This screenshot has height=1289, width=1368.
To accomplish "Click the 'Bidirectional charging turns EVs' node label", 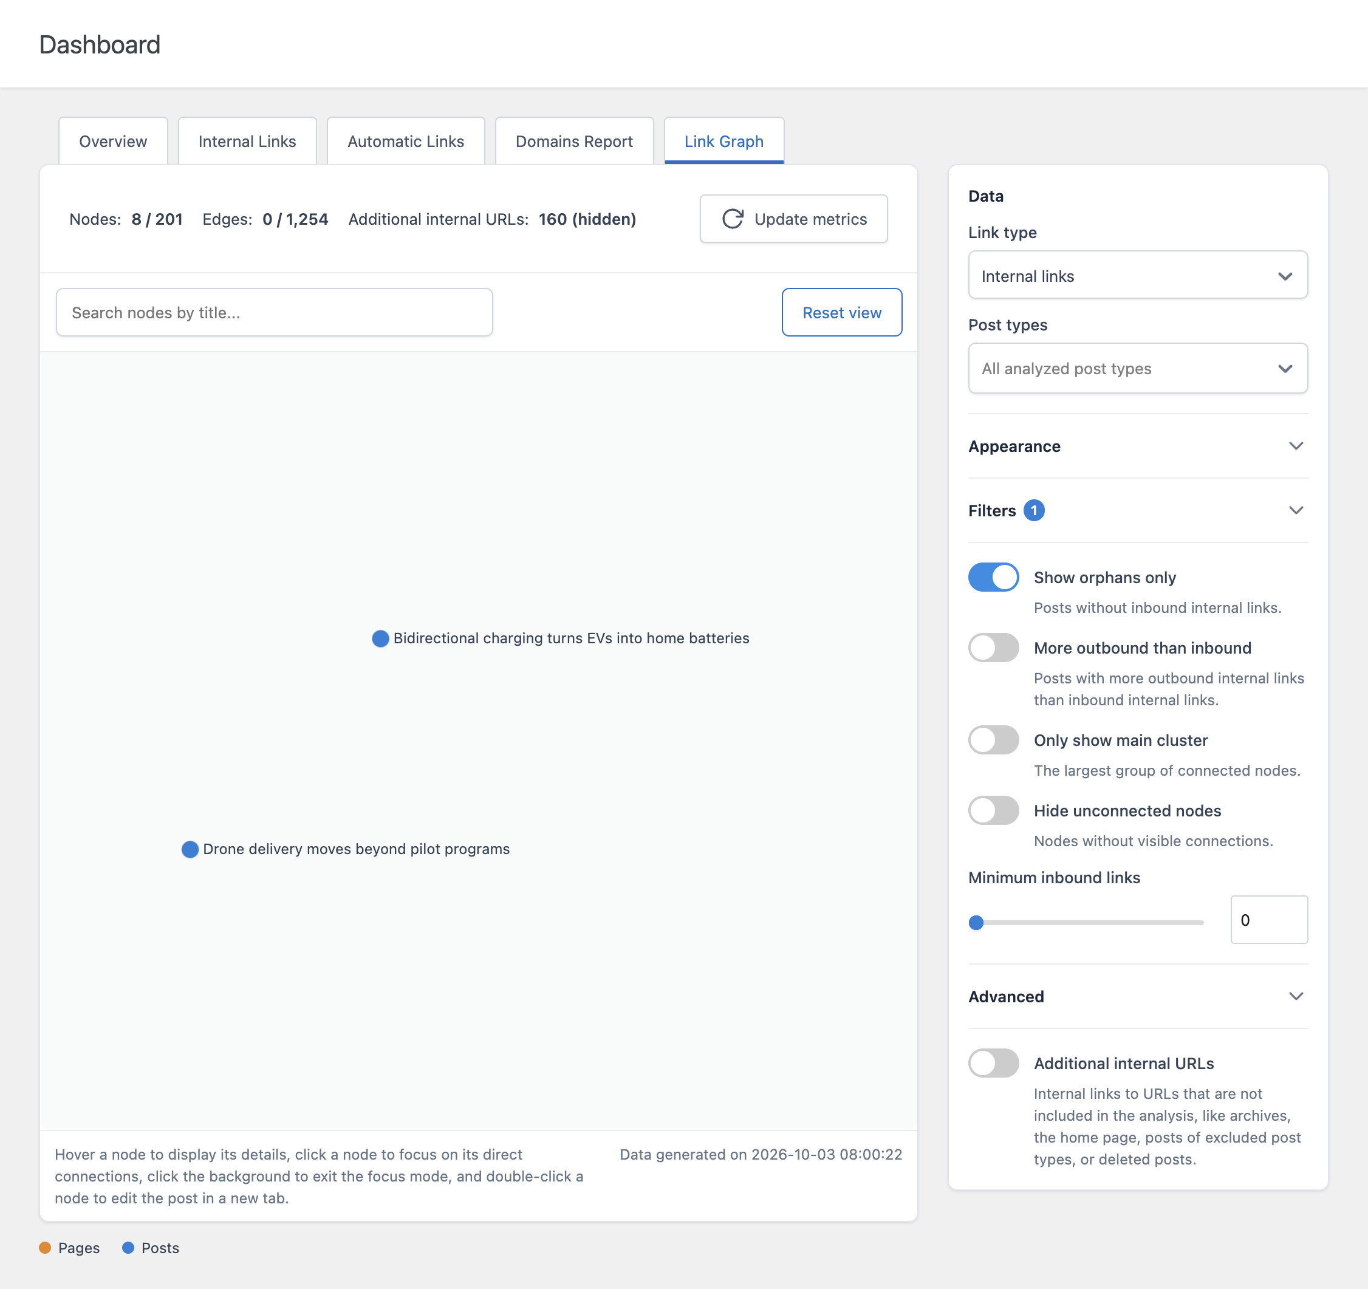I will [x=571, y=638].
